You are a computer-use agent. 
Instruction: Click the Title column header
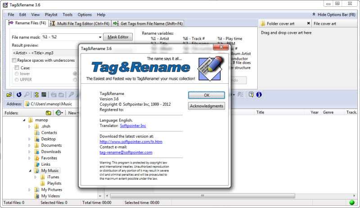260,112
